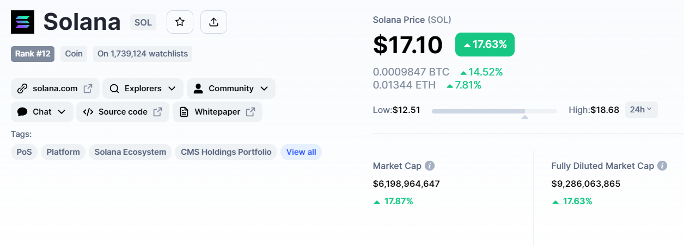This screenshot has width=684, height=246.
Task: Click the Whitepaper document icon
Action: point(185,112)
